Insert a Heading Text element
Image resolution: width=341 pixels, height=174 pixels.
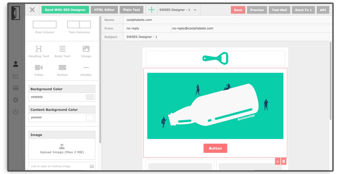coord(39,51)
